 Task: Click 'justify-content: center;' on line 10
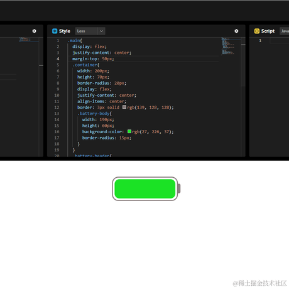click(x=107, y=95)
